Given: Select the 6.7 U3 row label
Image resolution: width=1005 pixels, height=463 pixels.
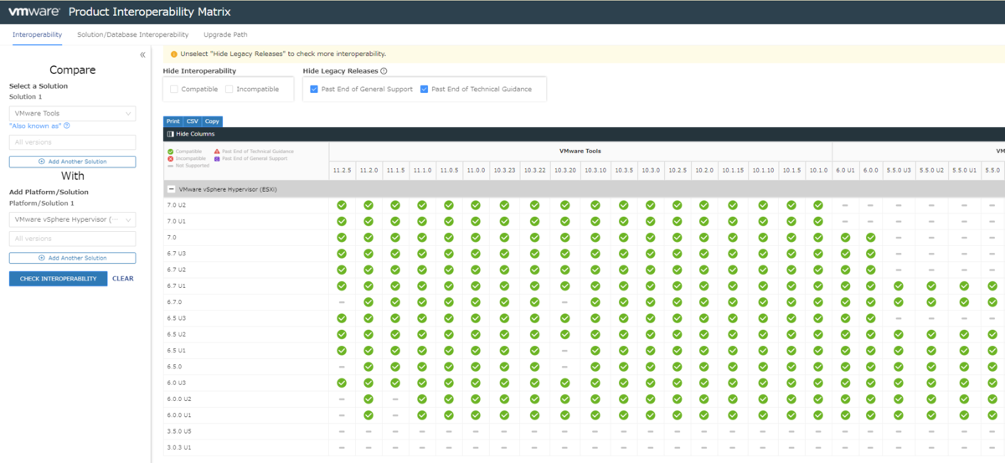Looking at the screenshot, I should coord(176,254).
